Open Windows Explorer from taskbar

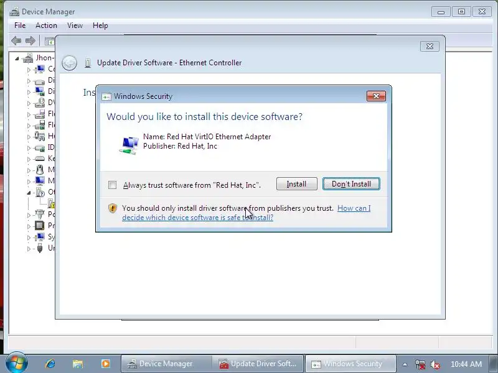77,364
